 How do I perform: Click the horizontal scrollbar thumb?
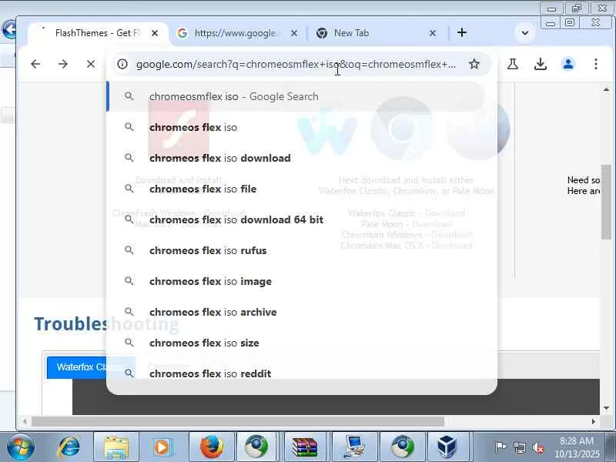[x=238, y=421]
